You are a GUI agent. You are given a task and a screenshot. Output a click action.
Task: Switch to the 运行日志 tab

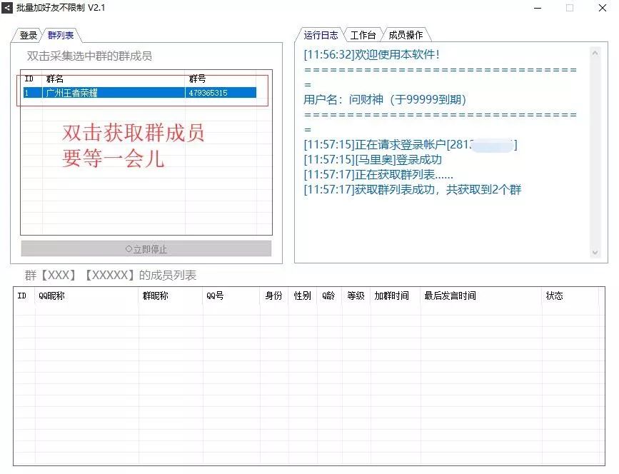click(323, 33)
